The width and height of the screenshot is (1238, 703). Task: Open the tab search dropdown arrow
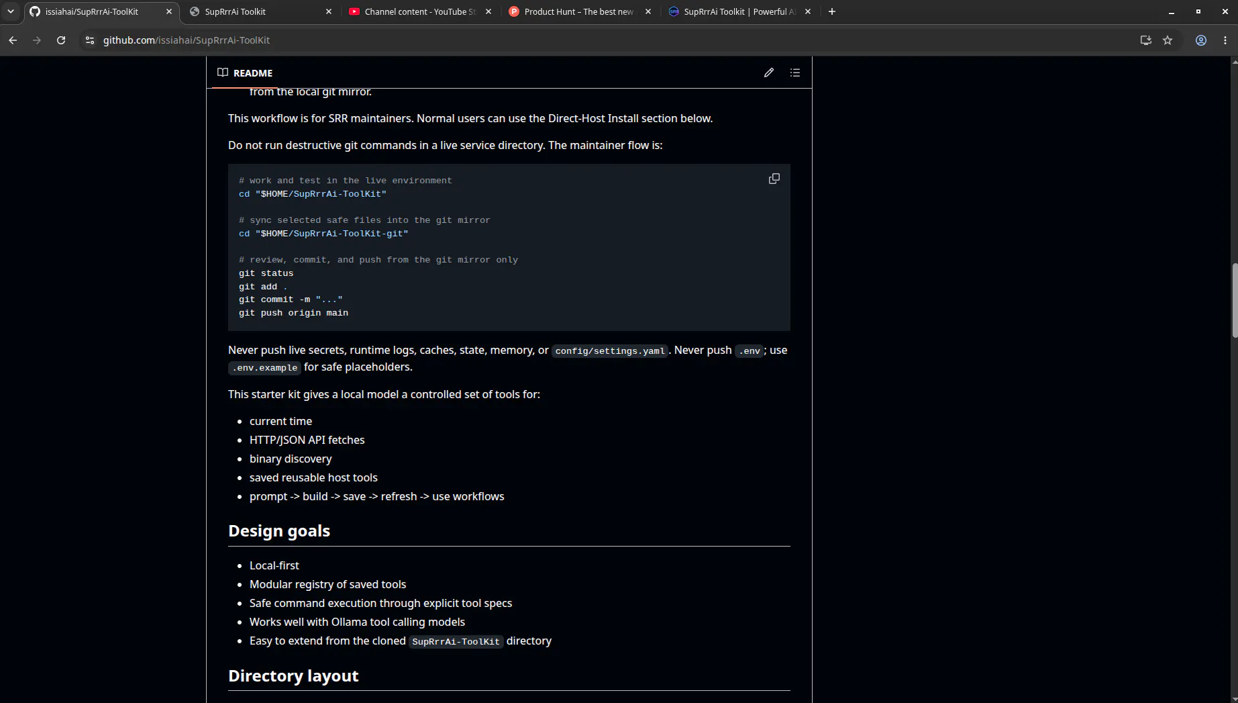[11, 11]
